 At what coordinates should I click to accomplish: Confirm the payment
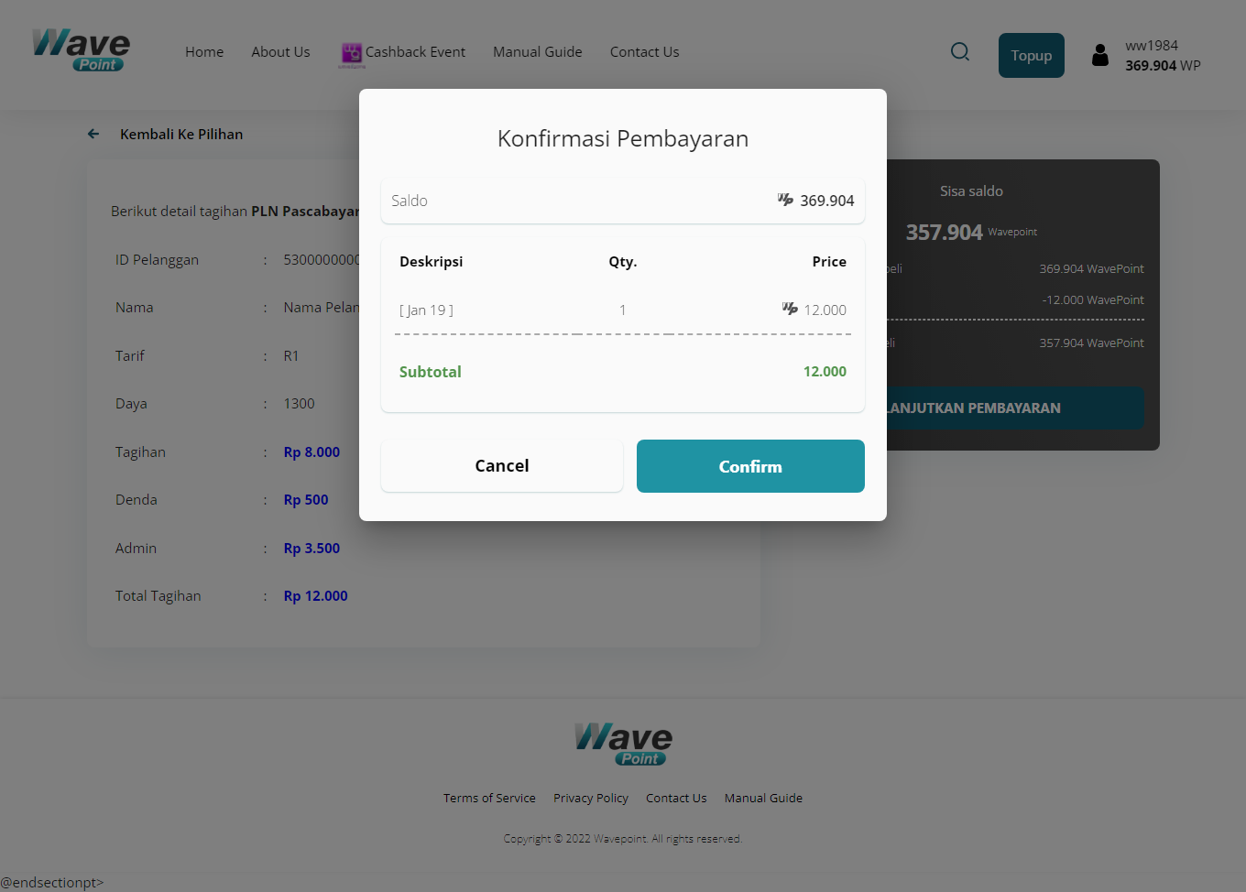[x=750, y=466]
